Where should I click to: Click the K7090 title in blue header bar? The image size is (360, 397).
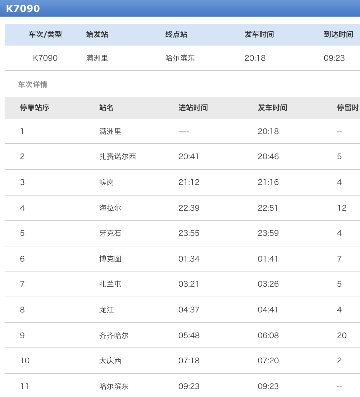coord(23,8)
